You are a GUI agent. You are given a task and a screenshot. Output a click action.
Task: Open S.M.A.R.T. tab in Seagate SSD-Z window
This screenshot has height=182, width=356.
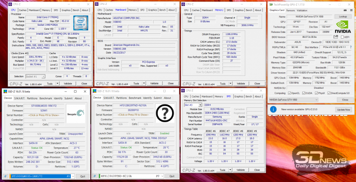[x=20, y=99]
